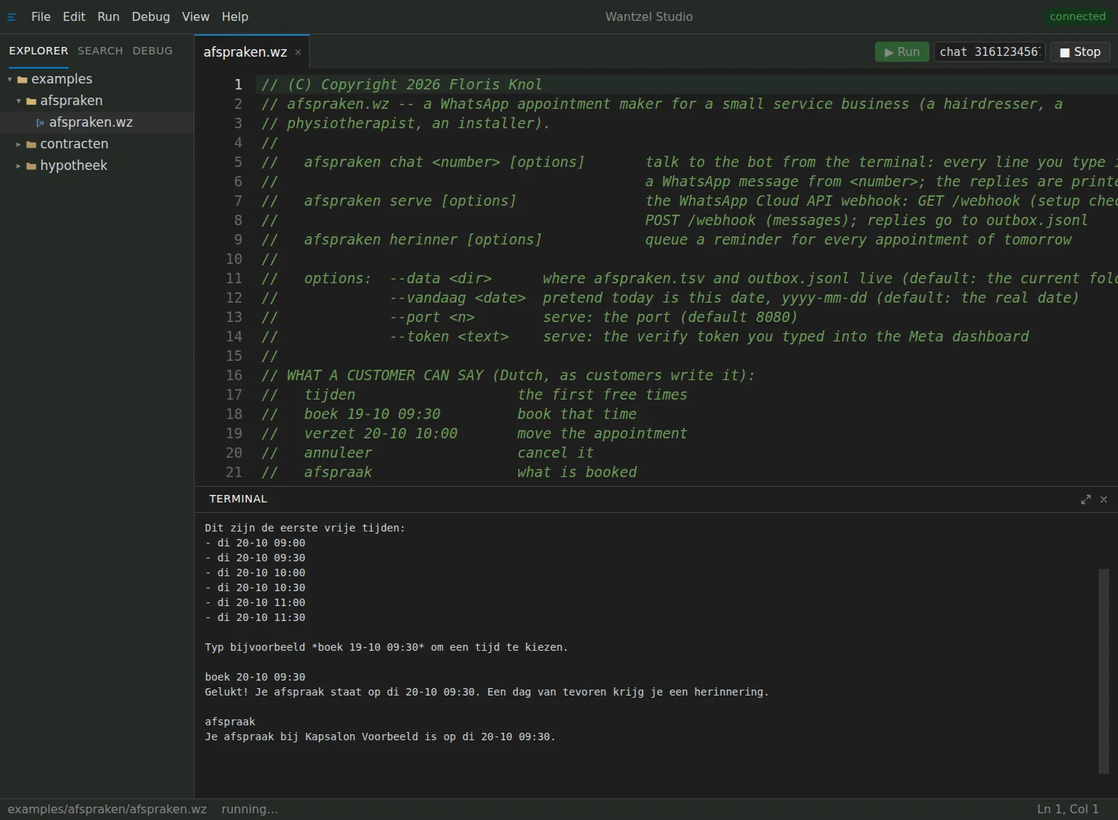Open the Edit menu
The height and width of the screenshot is (820, 1118).
tap(74, 16)
